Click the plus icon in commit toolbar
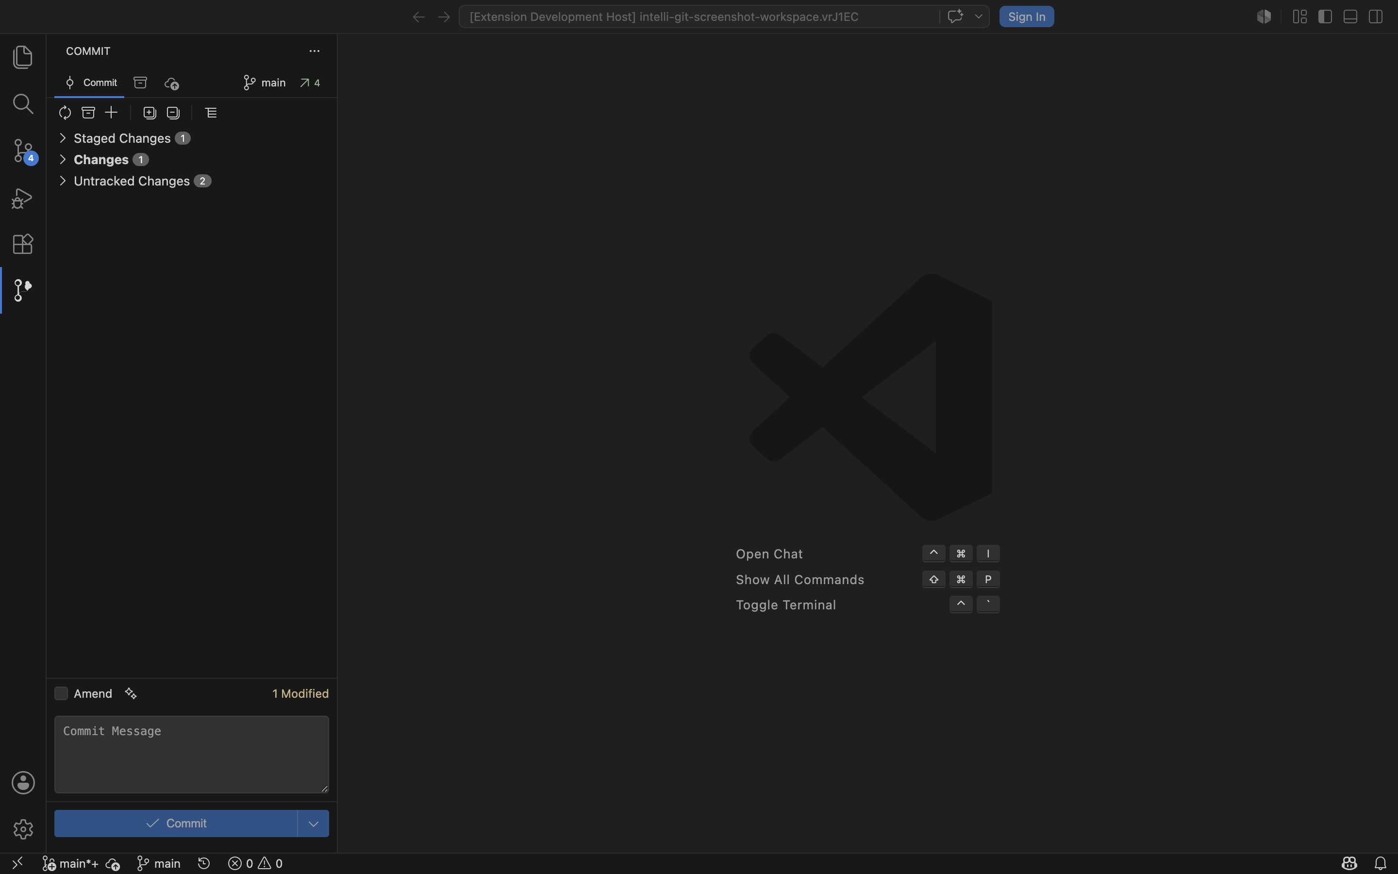 [x=112, y=113]
